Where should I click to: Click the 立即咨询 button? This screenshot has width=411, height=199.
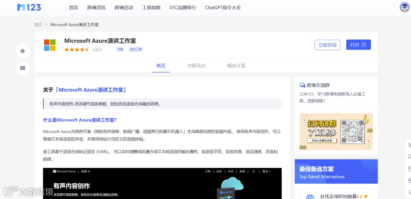[327, 45]
